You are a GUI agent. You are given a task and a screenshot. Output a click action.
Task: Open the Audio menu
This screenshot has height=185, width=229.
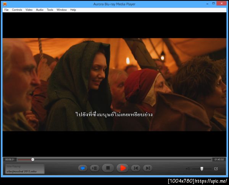coord(40,10)
